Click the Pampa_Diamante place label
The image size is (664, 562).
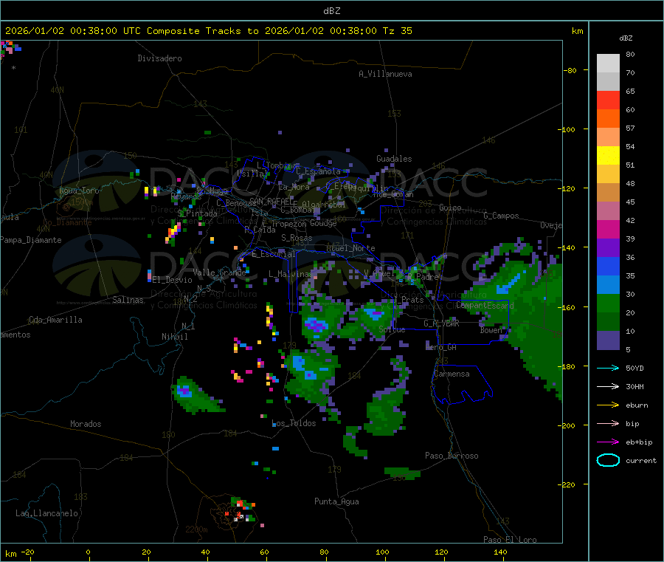pos(31,240)
